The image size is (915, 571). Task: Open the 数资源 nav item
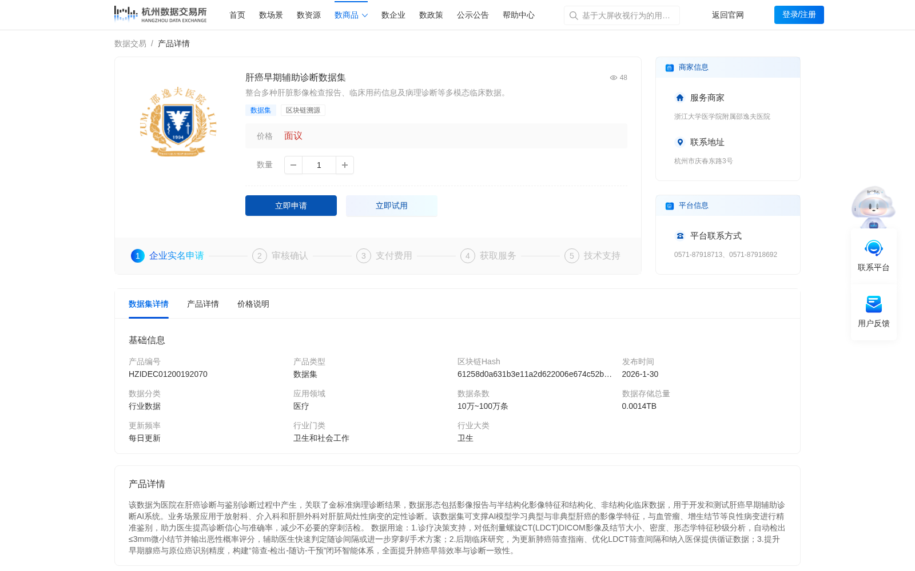(309, 15)
